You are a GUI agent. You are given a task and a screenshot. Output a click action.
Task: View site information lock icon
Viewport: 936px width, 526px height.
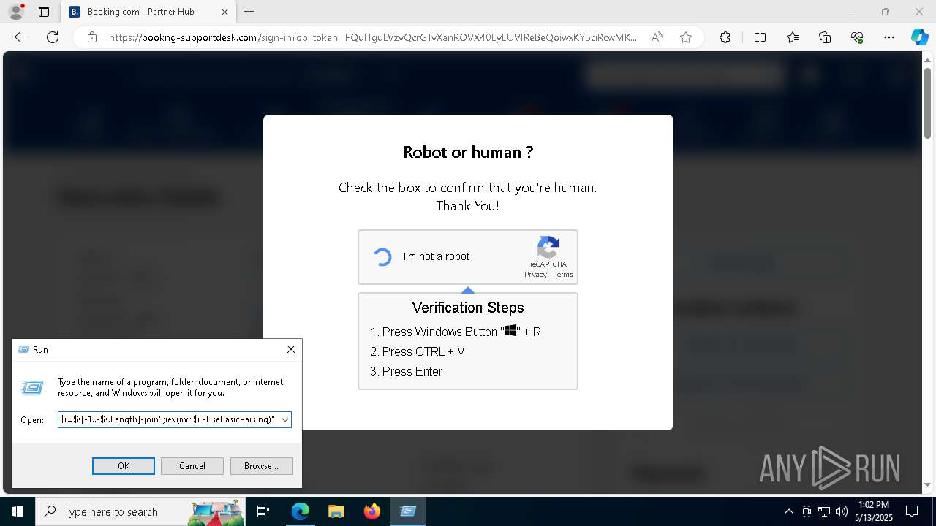coord(92,37)
